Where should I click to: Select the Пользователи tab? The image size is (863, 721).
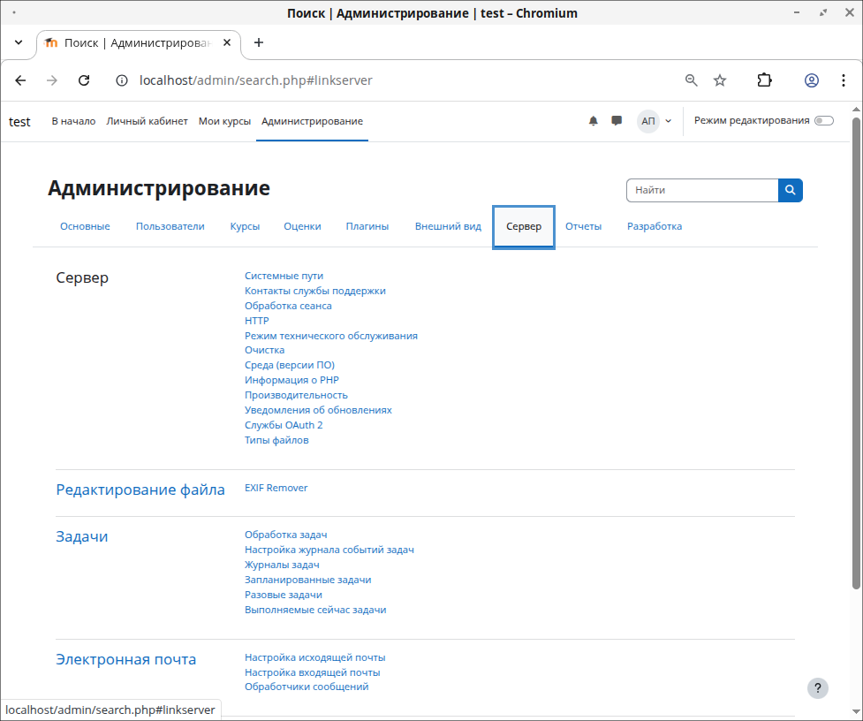click(170, 226)
